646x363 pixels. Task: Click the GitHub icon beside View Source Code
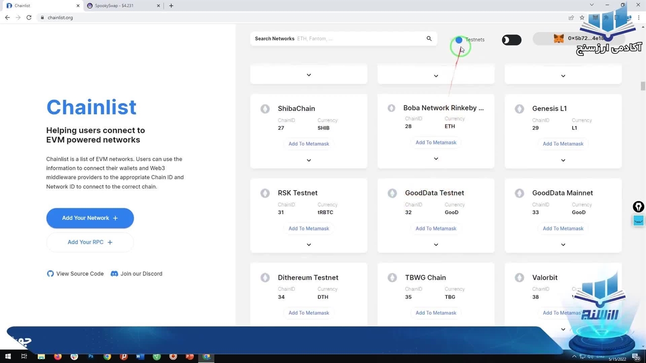tap(50, 274)
